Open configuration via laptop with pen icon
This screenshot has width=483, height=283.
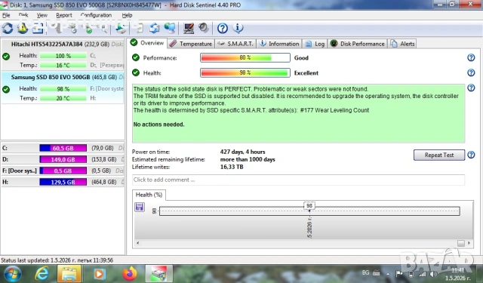point(189,29)
